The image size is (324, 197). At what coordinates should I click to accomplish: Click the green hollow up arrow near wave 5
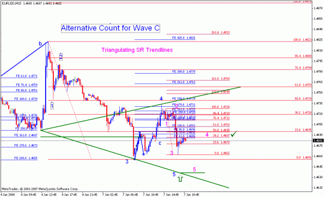[180, 178]
